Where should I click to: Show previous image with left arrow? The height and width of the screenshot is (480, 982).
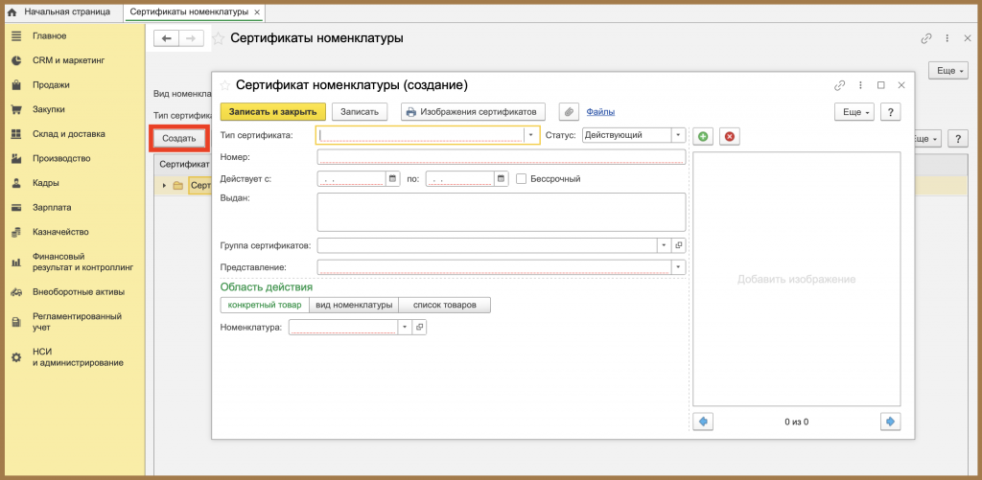pos(703,422)
